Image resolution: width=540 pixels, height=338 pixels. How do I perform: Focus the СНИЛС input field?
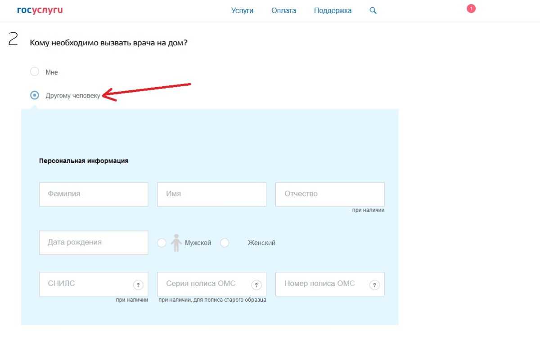point(85,284)
